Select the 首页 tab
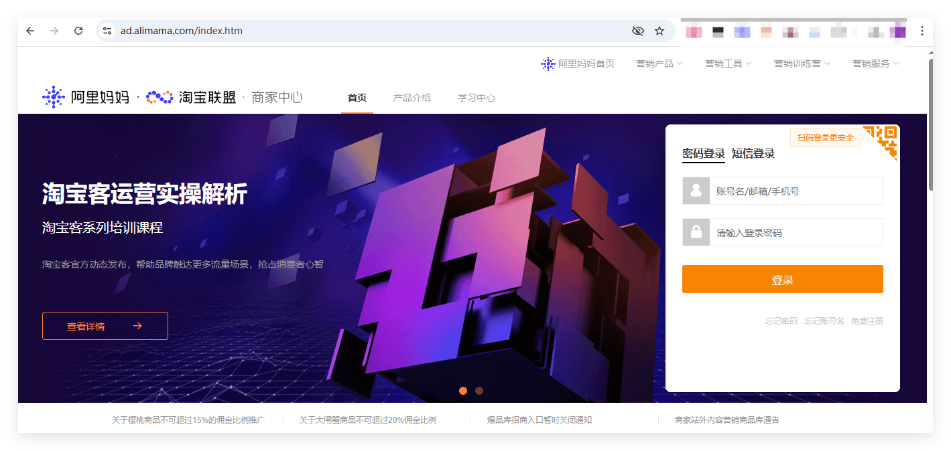951x451 pixels. [x=357, y=98]
